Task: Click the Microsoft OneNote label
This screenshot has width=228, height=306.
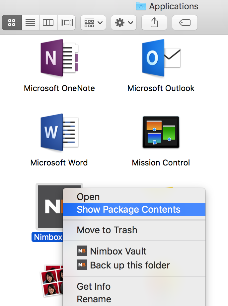Action: coord(59,88)
